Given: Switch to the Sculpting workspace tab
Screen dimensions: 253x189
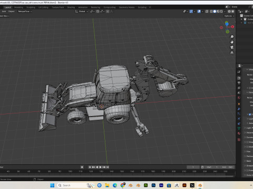Looking at the screenshot, I should pos(31,7).
